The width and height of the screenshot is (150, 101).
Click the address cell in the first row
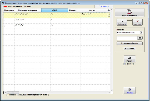(94, 15)
